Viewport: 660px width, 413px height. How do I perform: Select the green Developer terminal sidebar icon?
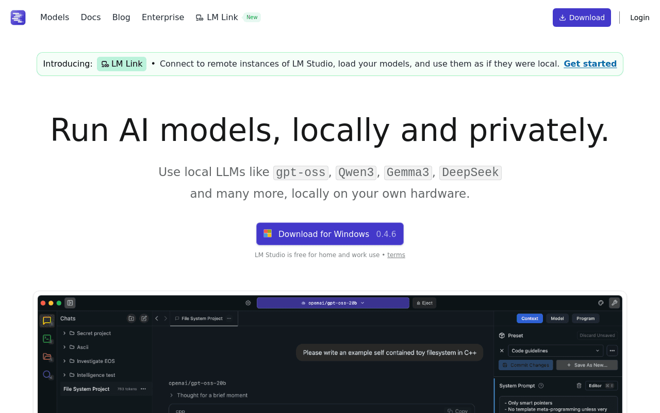click(x=47, y=339)
